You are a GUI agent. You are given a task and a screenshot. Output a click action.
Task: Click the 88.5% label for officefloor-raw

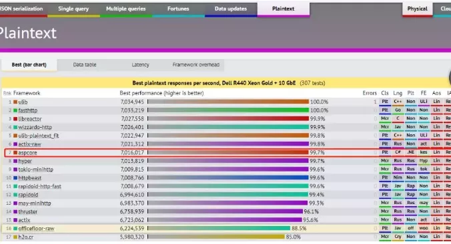pos(299,229)
